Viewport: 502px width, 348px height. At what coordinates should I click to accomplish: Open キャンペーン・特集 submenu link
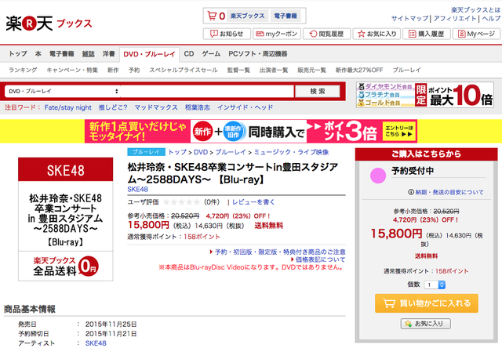(x=72, y=70)
